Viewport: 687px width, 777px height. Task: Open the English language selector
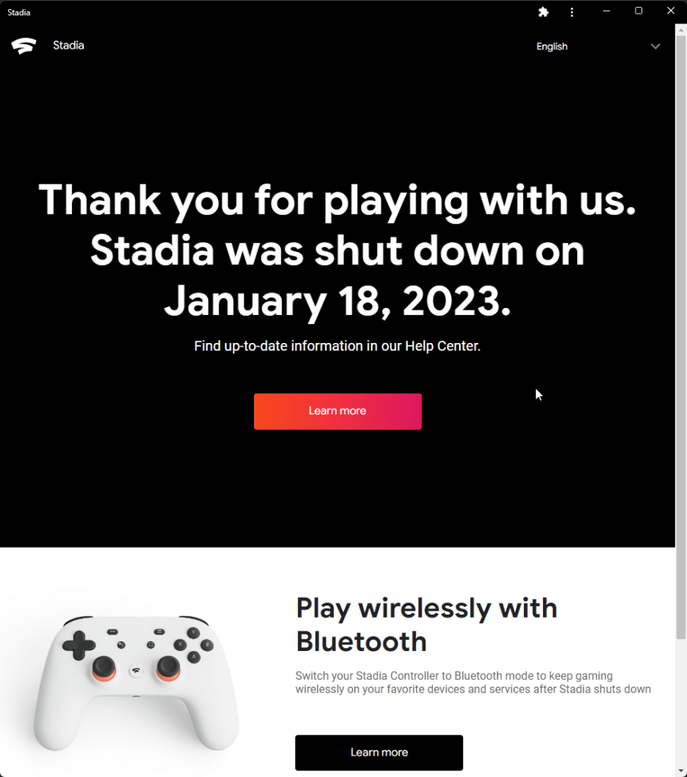point(552,46)
